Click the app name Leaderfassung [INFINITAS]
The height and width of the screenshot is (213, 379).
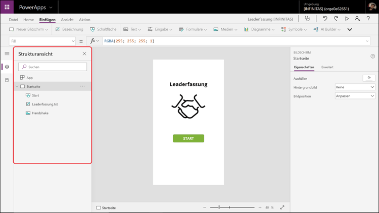click(x=270, y=19)
